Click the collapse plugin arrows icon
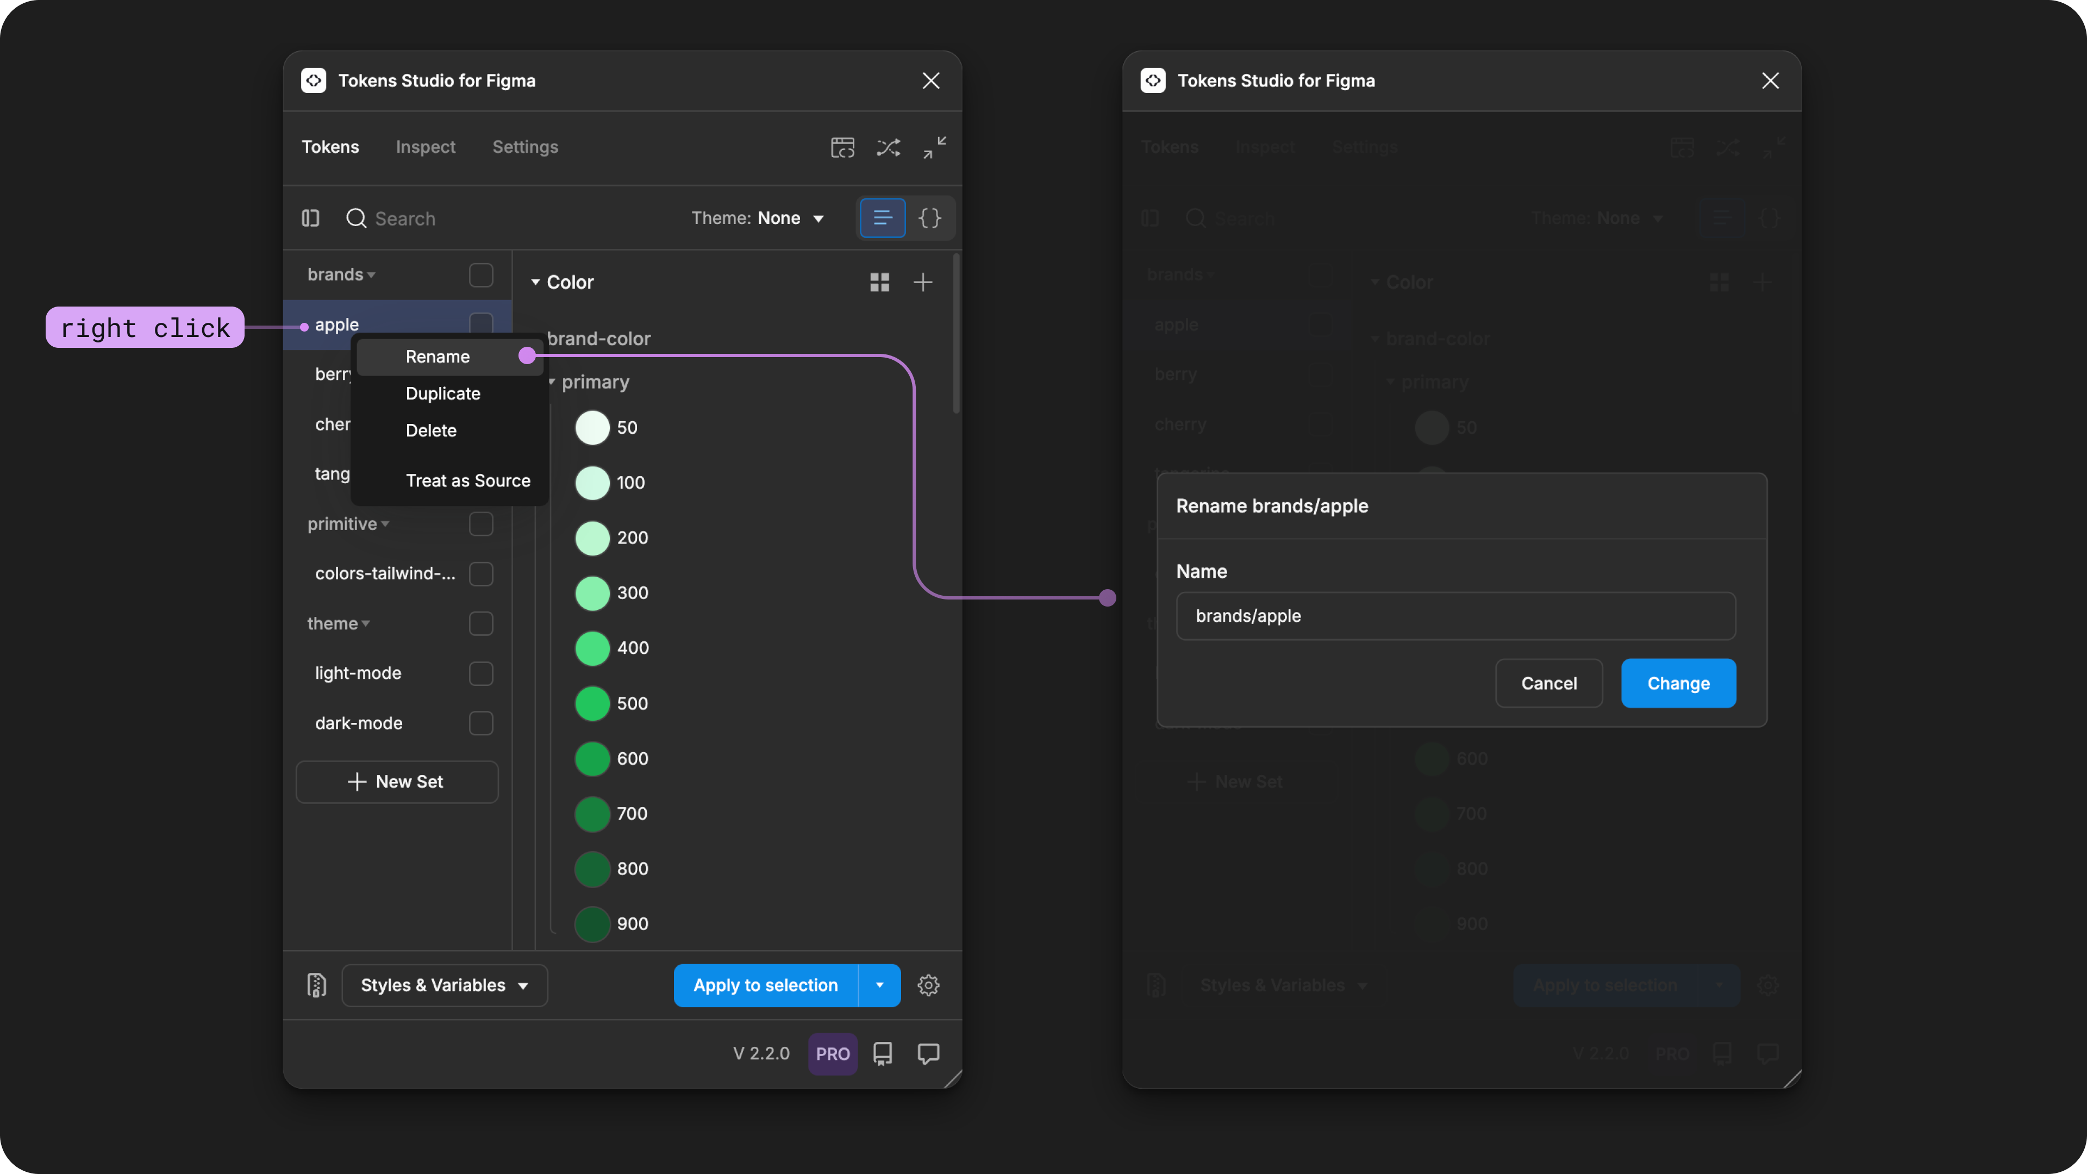Viewport: 2087px width, 1174px height. coord(934,147)
